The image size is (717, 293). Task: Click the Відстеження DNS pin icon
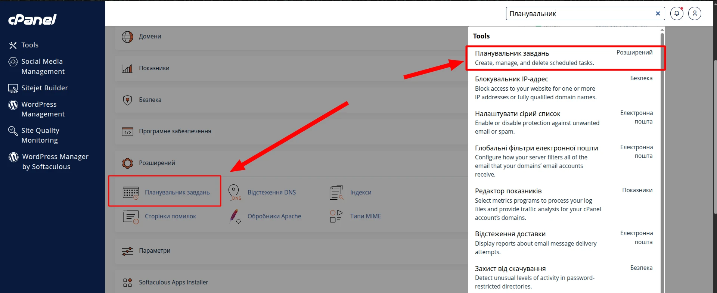pyautogui.click(x=235, y=193)
